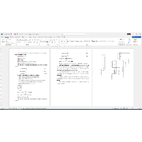Click the yellow text highlight color button
The width and height of the screenshot is (142, 142).
pos(34,42)
